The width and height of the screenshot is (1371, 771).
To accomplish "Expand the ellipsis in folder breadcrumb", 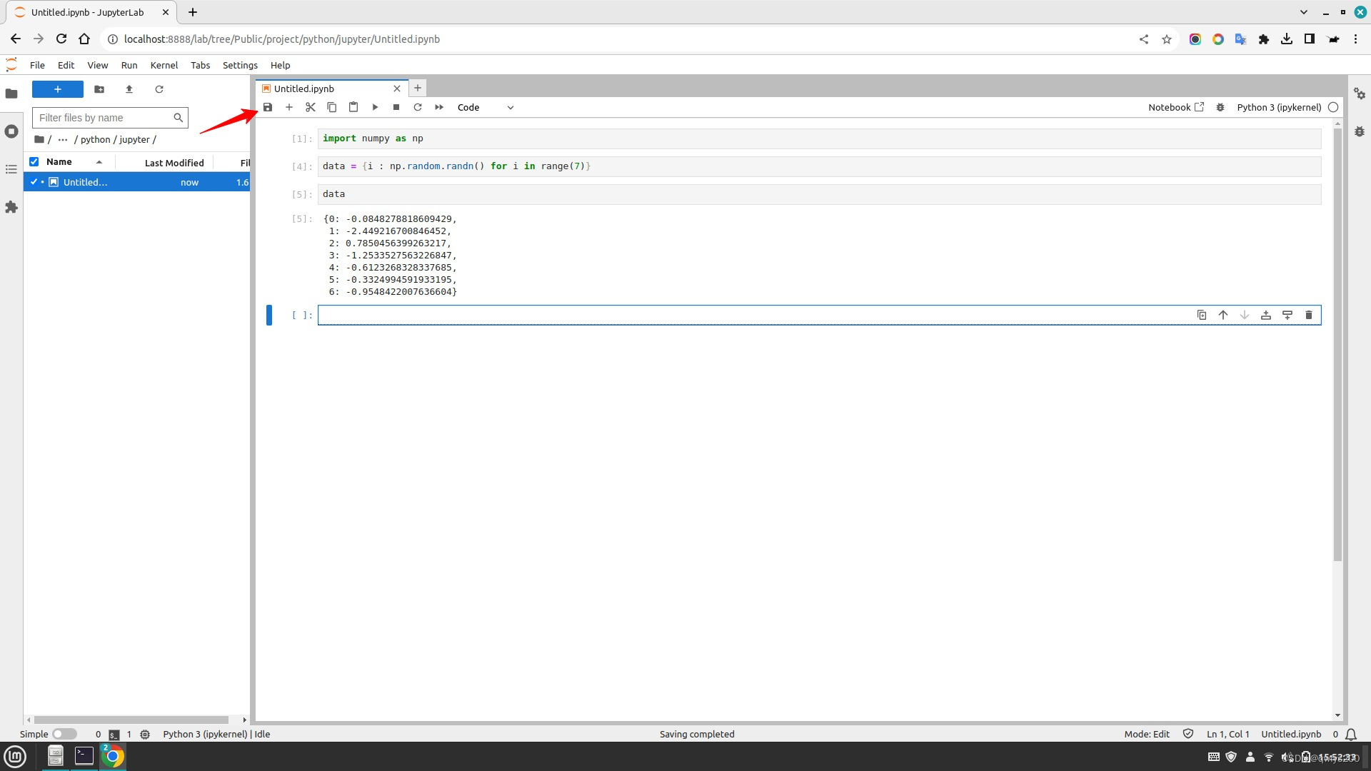I will tap(63, 139).
